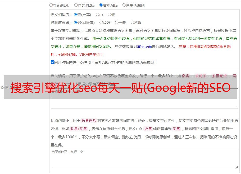This screenshot has height=174, width=241.
Task: Choose the 智能AI版 radio option
Action: pos(101,5)
